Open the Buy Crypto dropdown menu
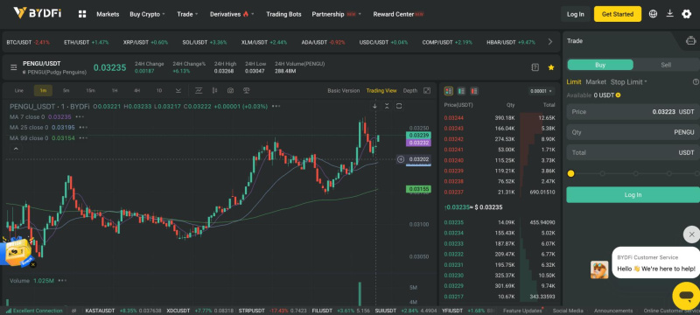Screen dimensions: 700x315 [147, 14]
